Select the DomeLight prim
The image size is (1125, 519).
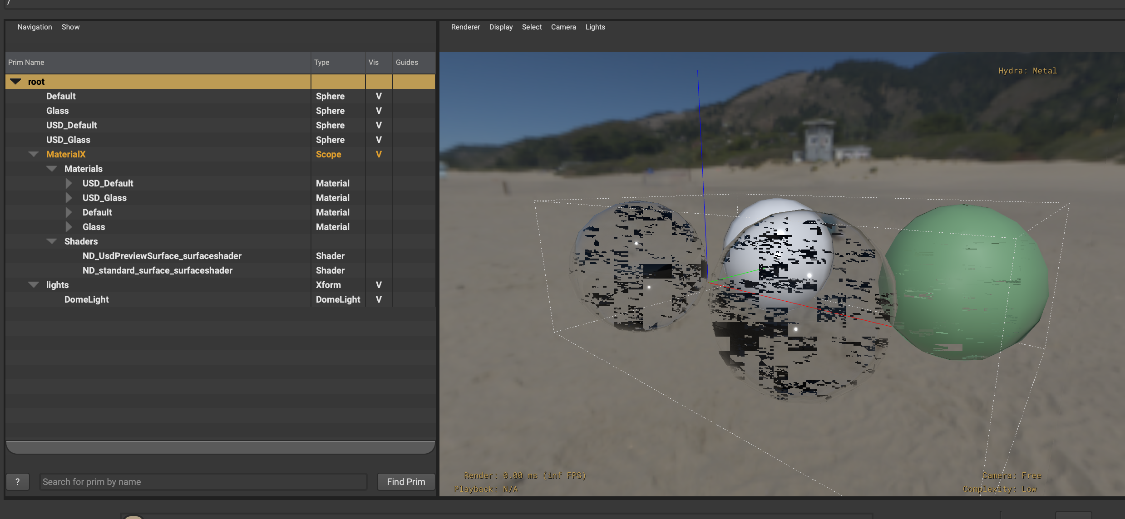(86, 299)
